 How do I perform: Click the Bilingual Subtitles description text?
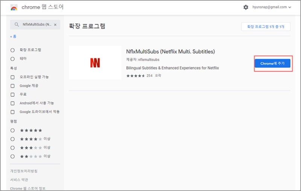pyautogui.click(x=172, y=68)
